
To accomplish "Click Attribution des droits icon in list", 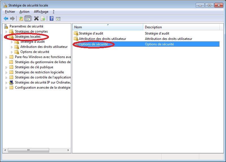I will pyautogui.click(x=76, y=39).
